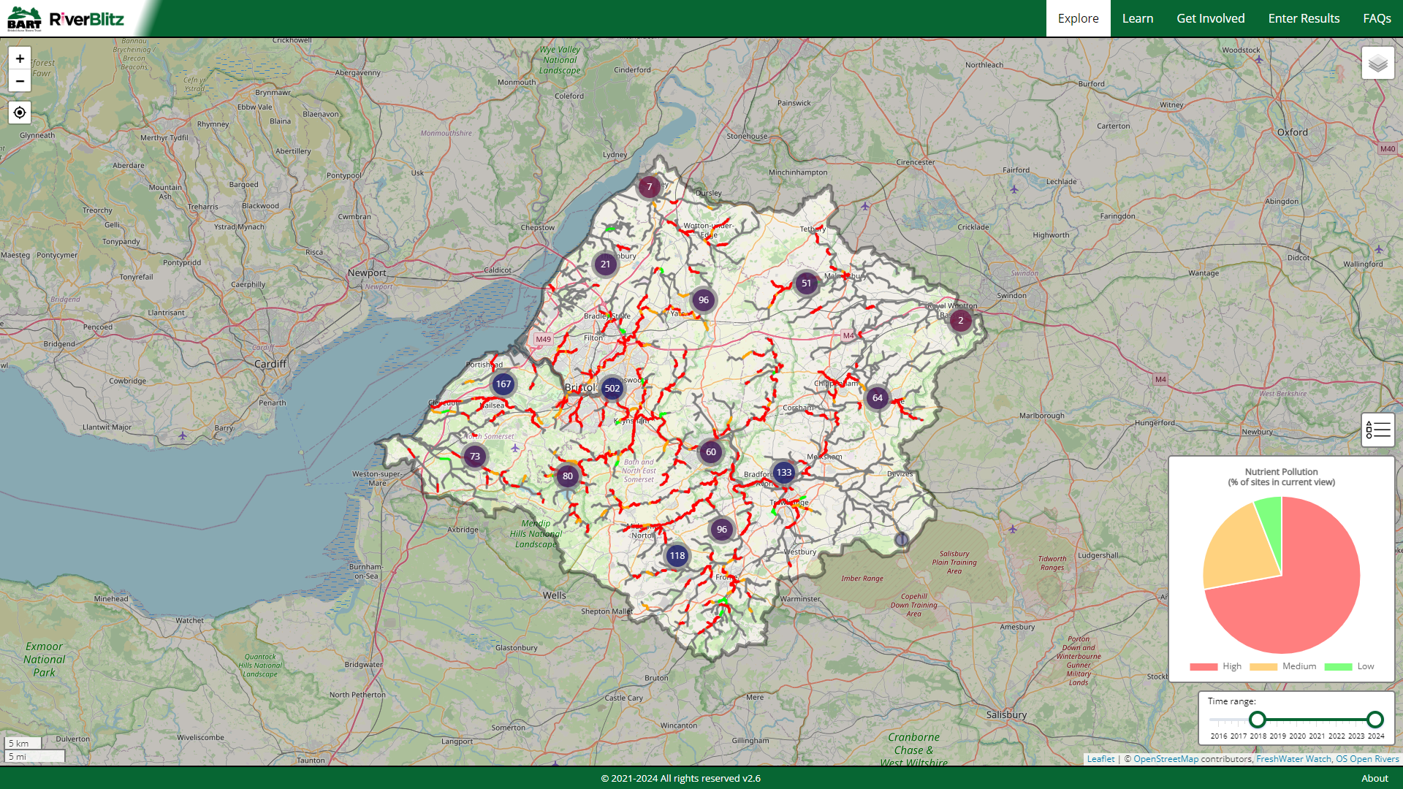The width and height of the screenshot is (1403, 789).
Task: Click 2021 on the time range track
Action: (1317, 720)
